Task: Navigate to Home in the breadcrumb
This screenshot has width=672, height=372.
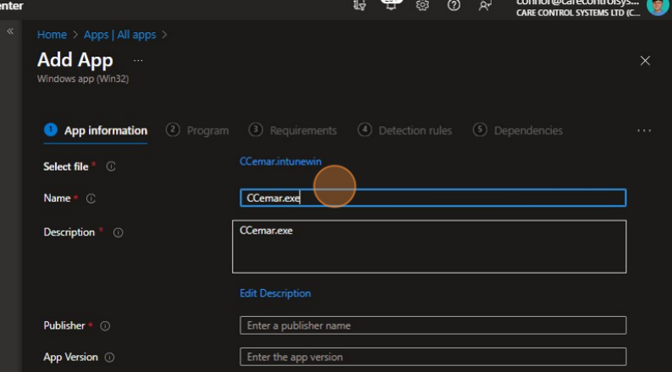Action: click(52, 35)
